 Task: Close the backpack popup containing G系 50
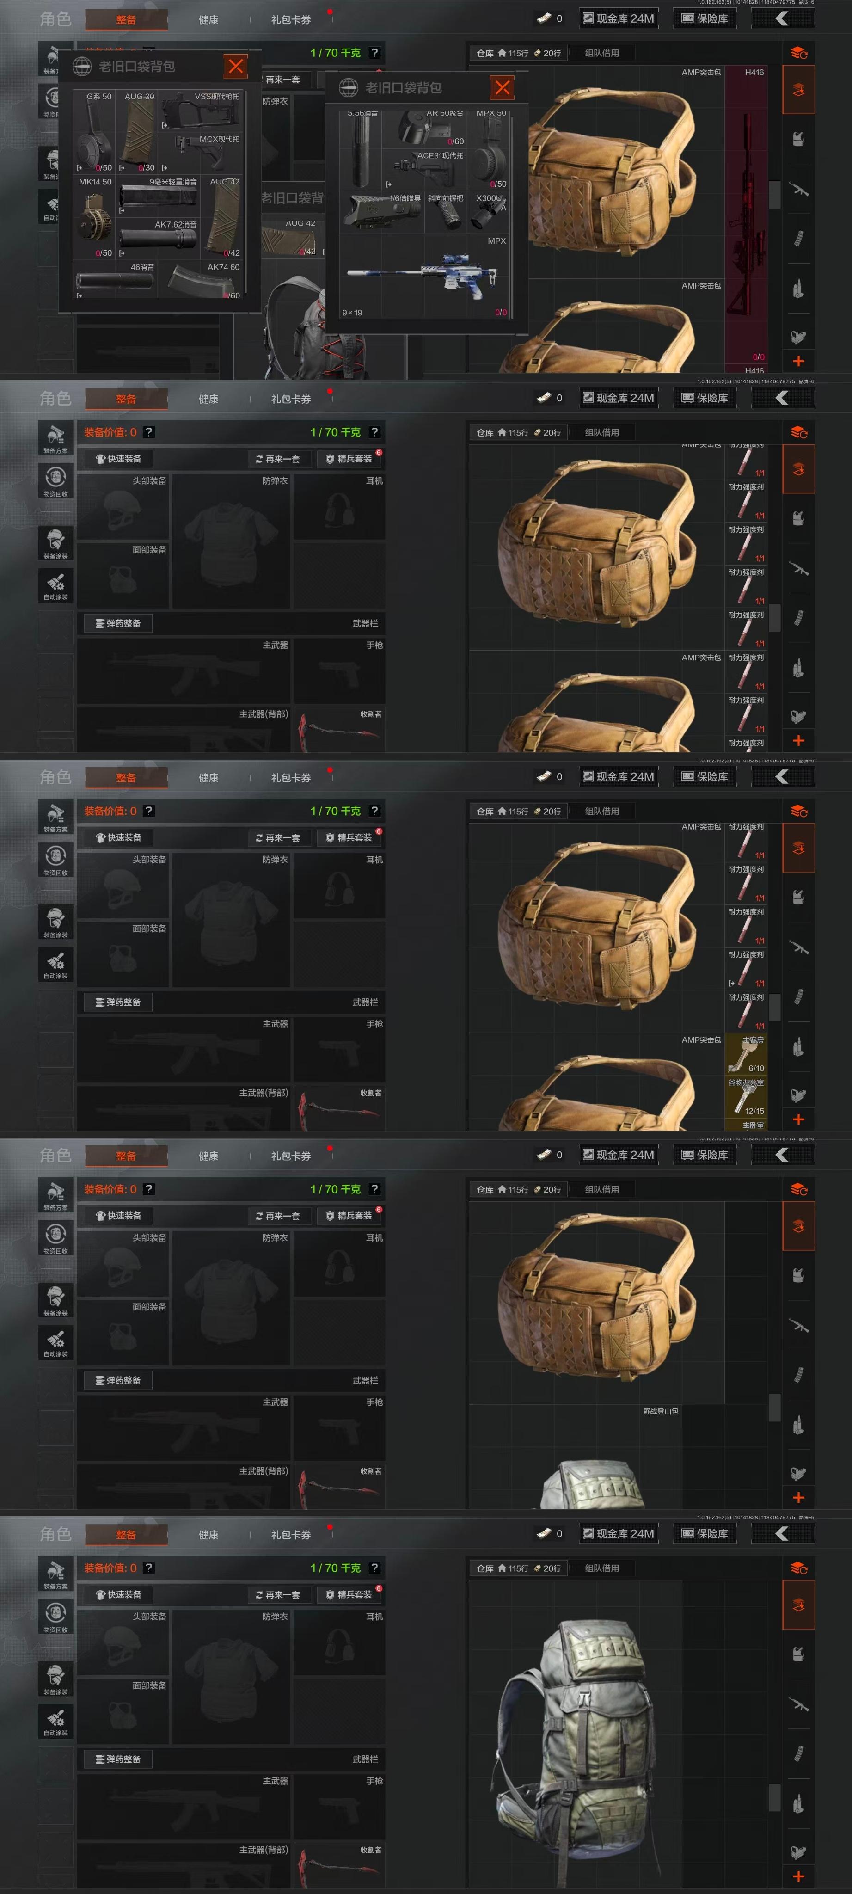point(235,67)
